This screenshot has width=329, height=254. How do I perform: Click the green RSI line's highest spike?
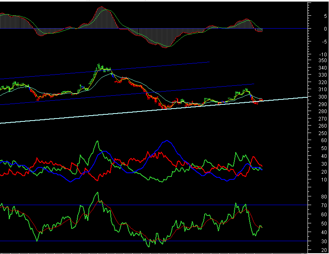pos(98,192)
